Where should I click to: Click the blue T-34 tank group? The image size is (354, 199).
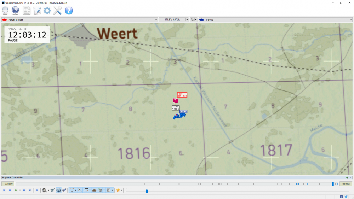pyautogui.click(x=179, y=116)
